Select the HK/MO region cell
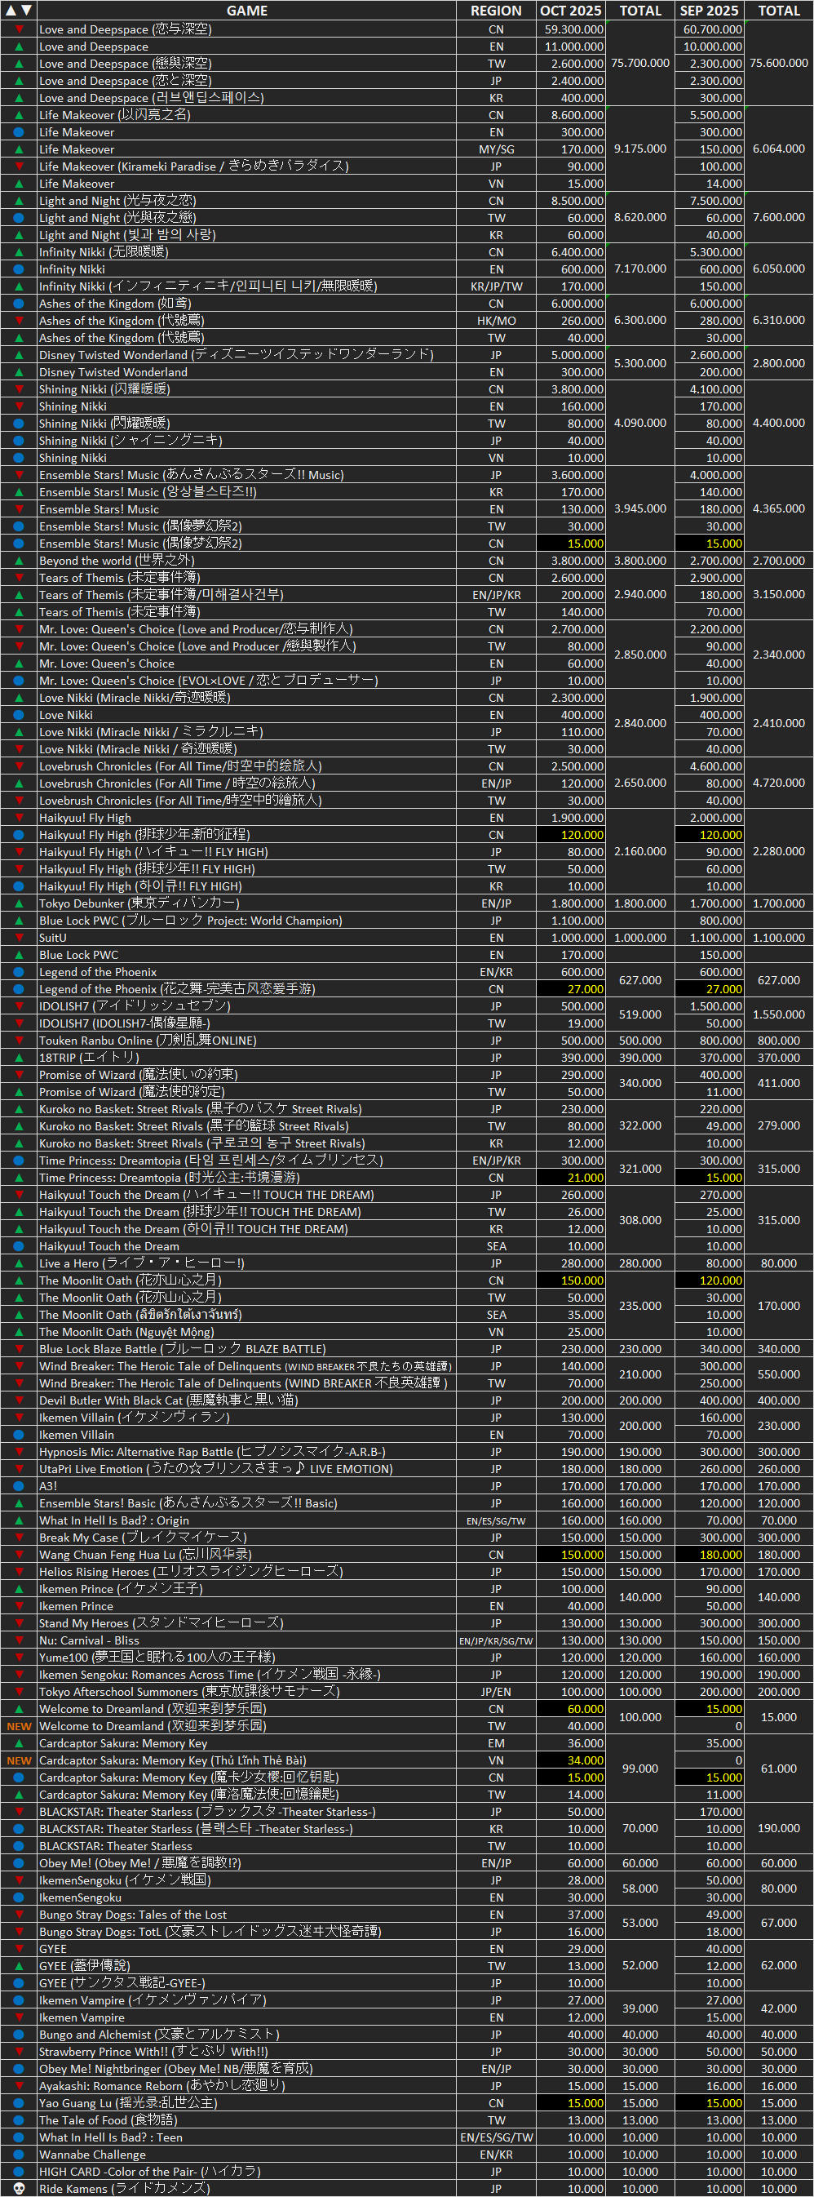This screenshot has height=2197, width=814. (x=496, y=321)
